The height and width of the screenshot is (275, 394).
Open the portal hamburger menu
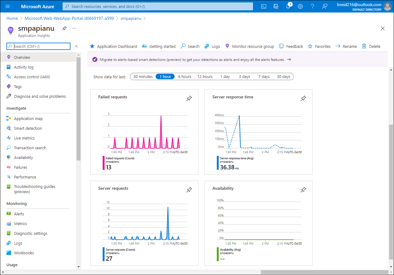pyautogui.click(x=7, y=6)
